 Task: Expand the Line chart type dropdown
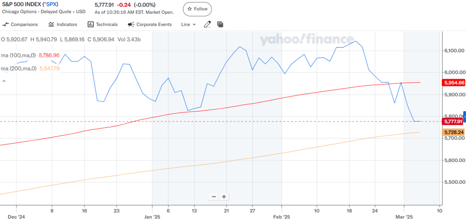(188, 25)
